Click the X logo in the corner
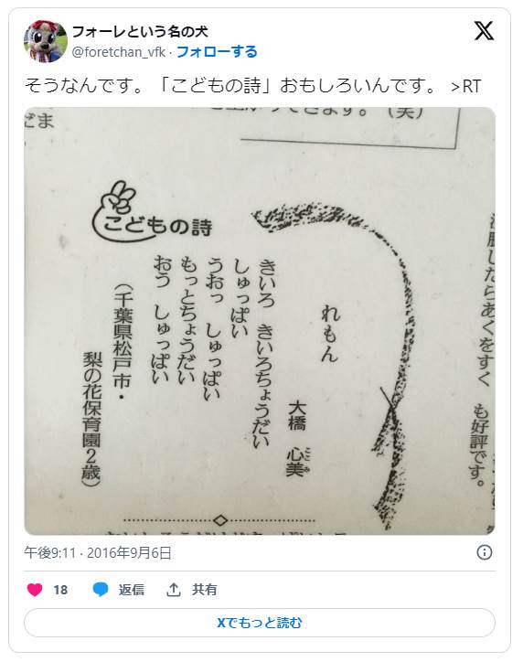523x662 pixels. coord(484,31)
